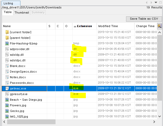
Task: Click the 2015-10-09 13:26:04 KST modified time
Action: [x=114, y=43]
